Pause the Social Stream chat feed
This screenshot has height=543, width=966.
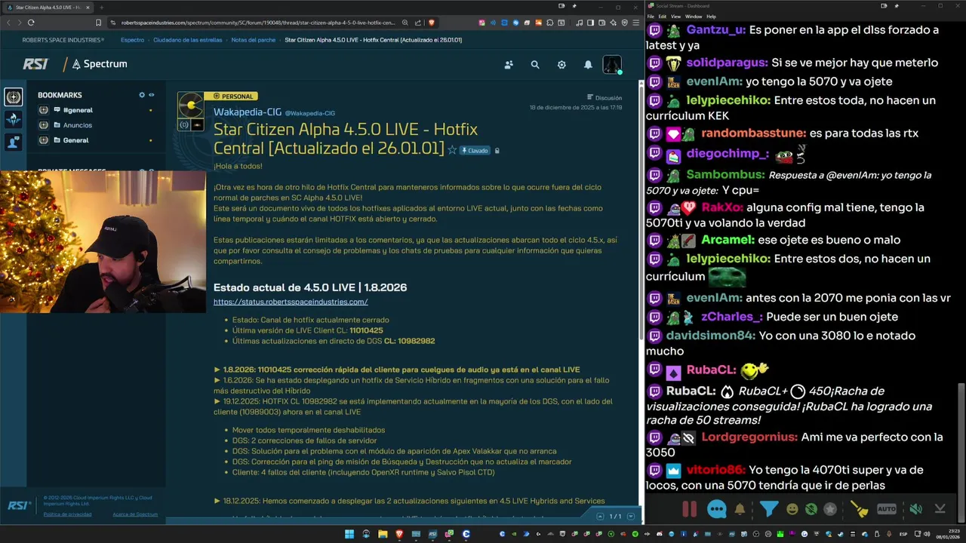689,509
